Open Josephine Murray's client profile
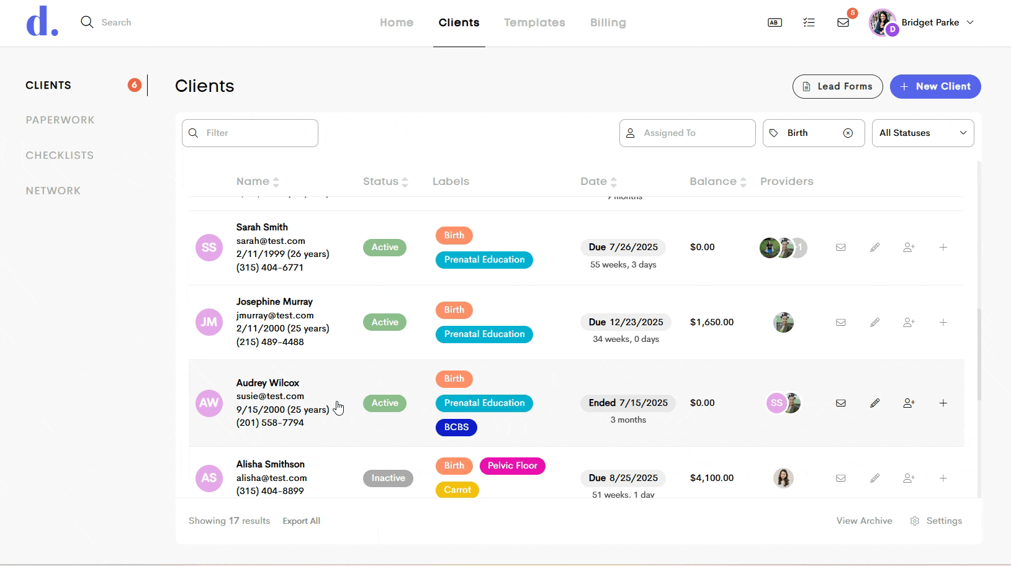 click(274, 302)
